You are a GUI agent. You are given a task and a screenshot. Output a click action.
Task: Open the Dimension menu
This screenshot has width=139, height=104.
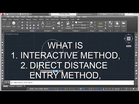pyautogui.click(x=49, y=17)
